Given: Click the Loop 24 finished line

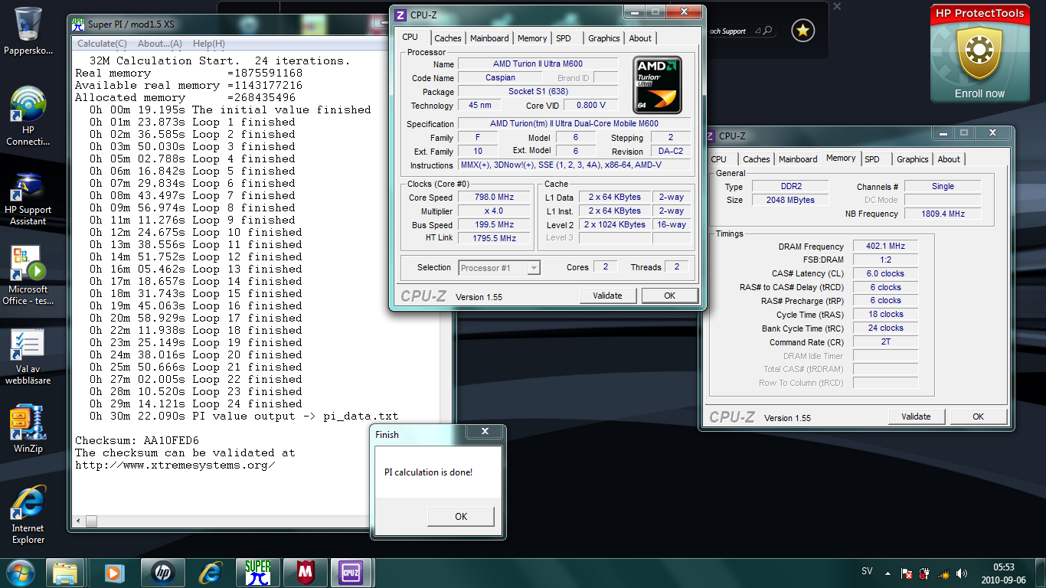Looking at the screenshot, I should (195, 403).
